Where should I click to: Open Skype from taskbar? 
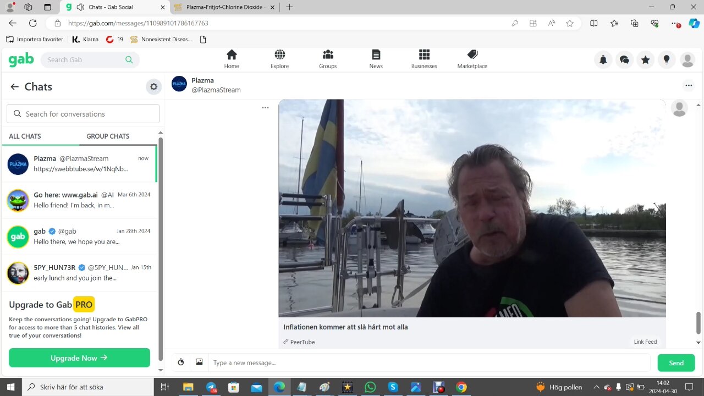pos(393,387)
